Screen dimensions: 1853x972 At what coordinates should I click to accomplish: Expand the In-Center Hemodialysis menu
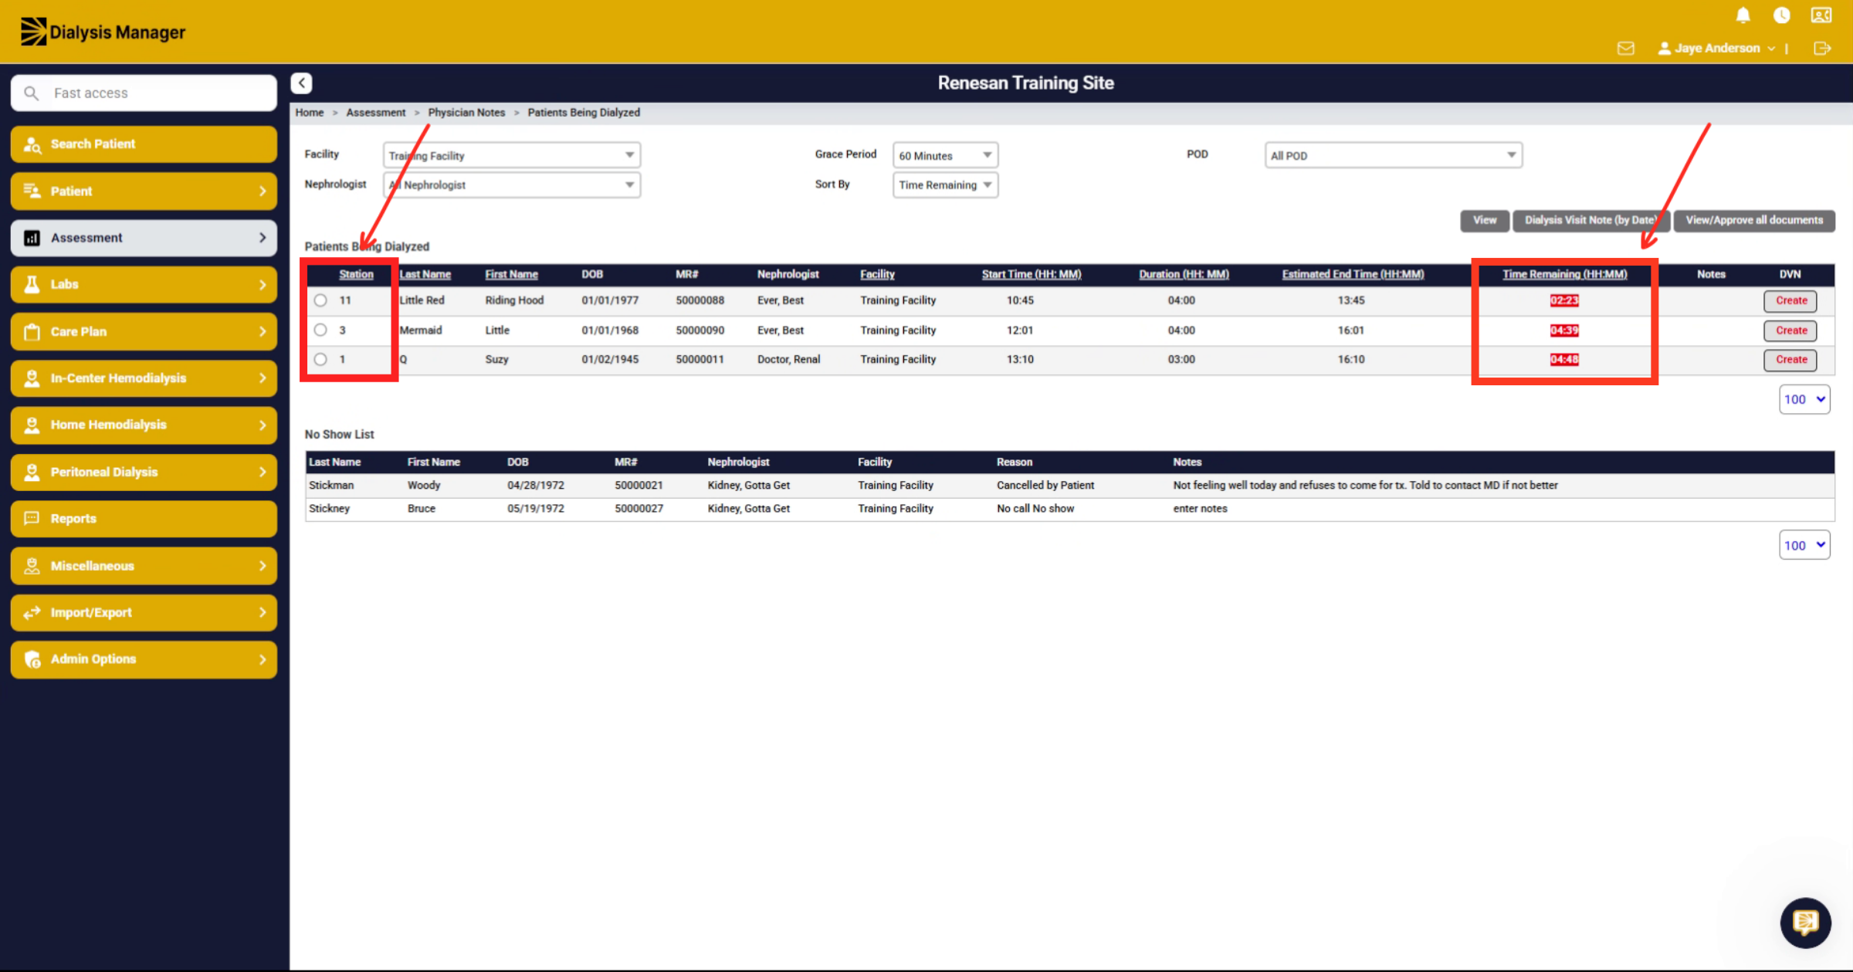tap(144, 378)
